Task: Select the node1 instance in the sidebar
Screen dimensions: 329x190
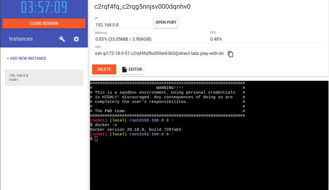Action: [44, 78]
